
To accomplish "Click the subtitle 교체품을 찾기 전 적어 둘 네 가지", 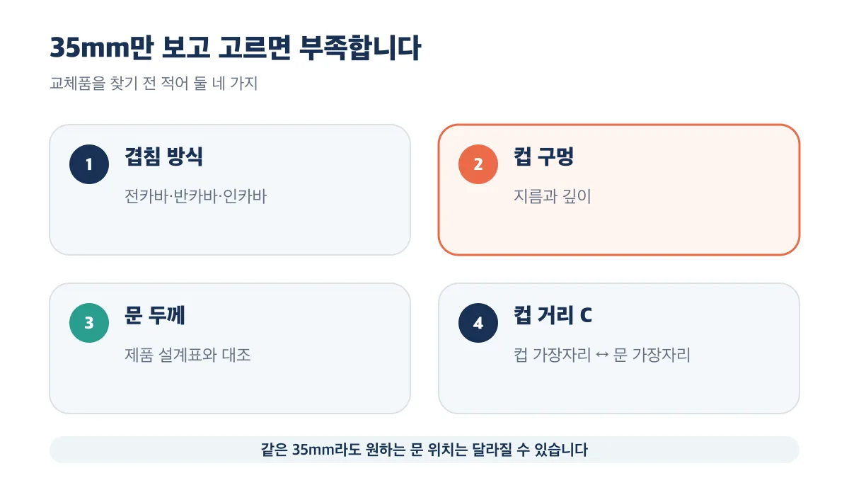I will (154, 84).
